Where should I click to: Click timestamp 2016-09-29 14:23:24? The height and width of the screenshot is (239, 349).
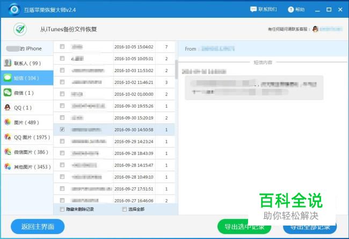pos(134,142)
